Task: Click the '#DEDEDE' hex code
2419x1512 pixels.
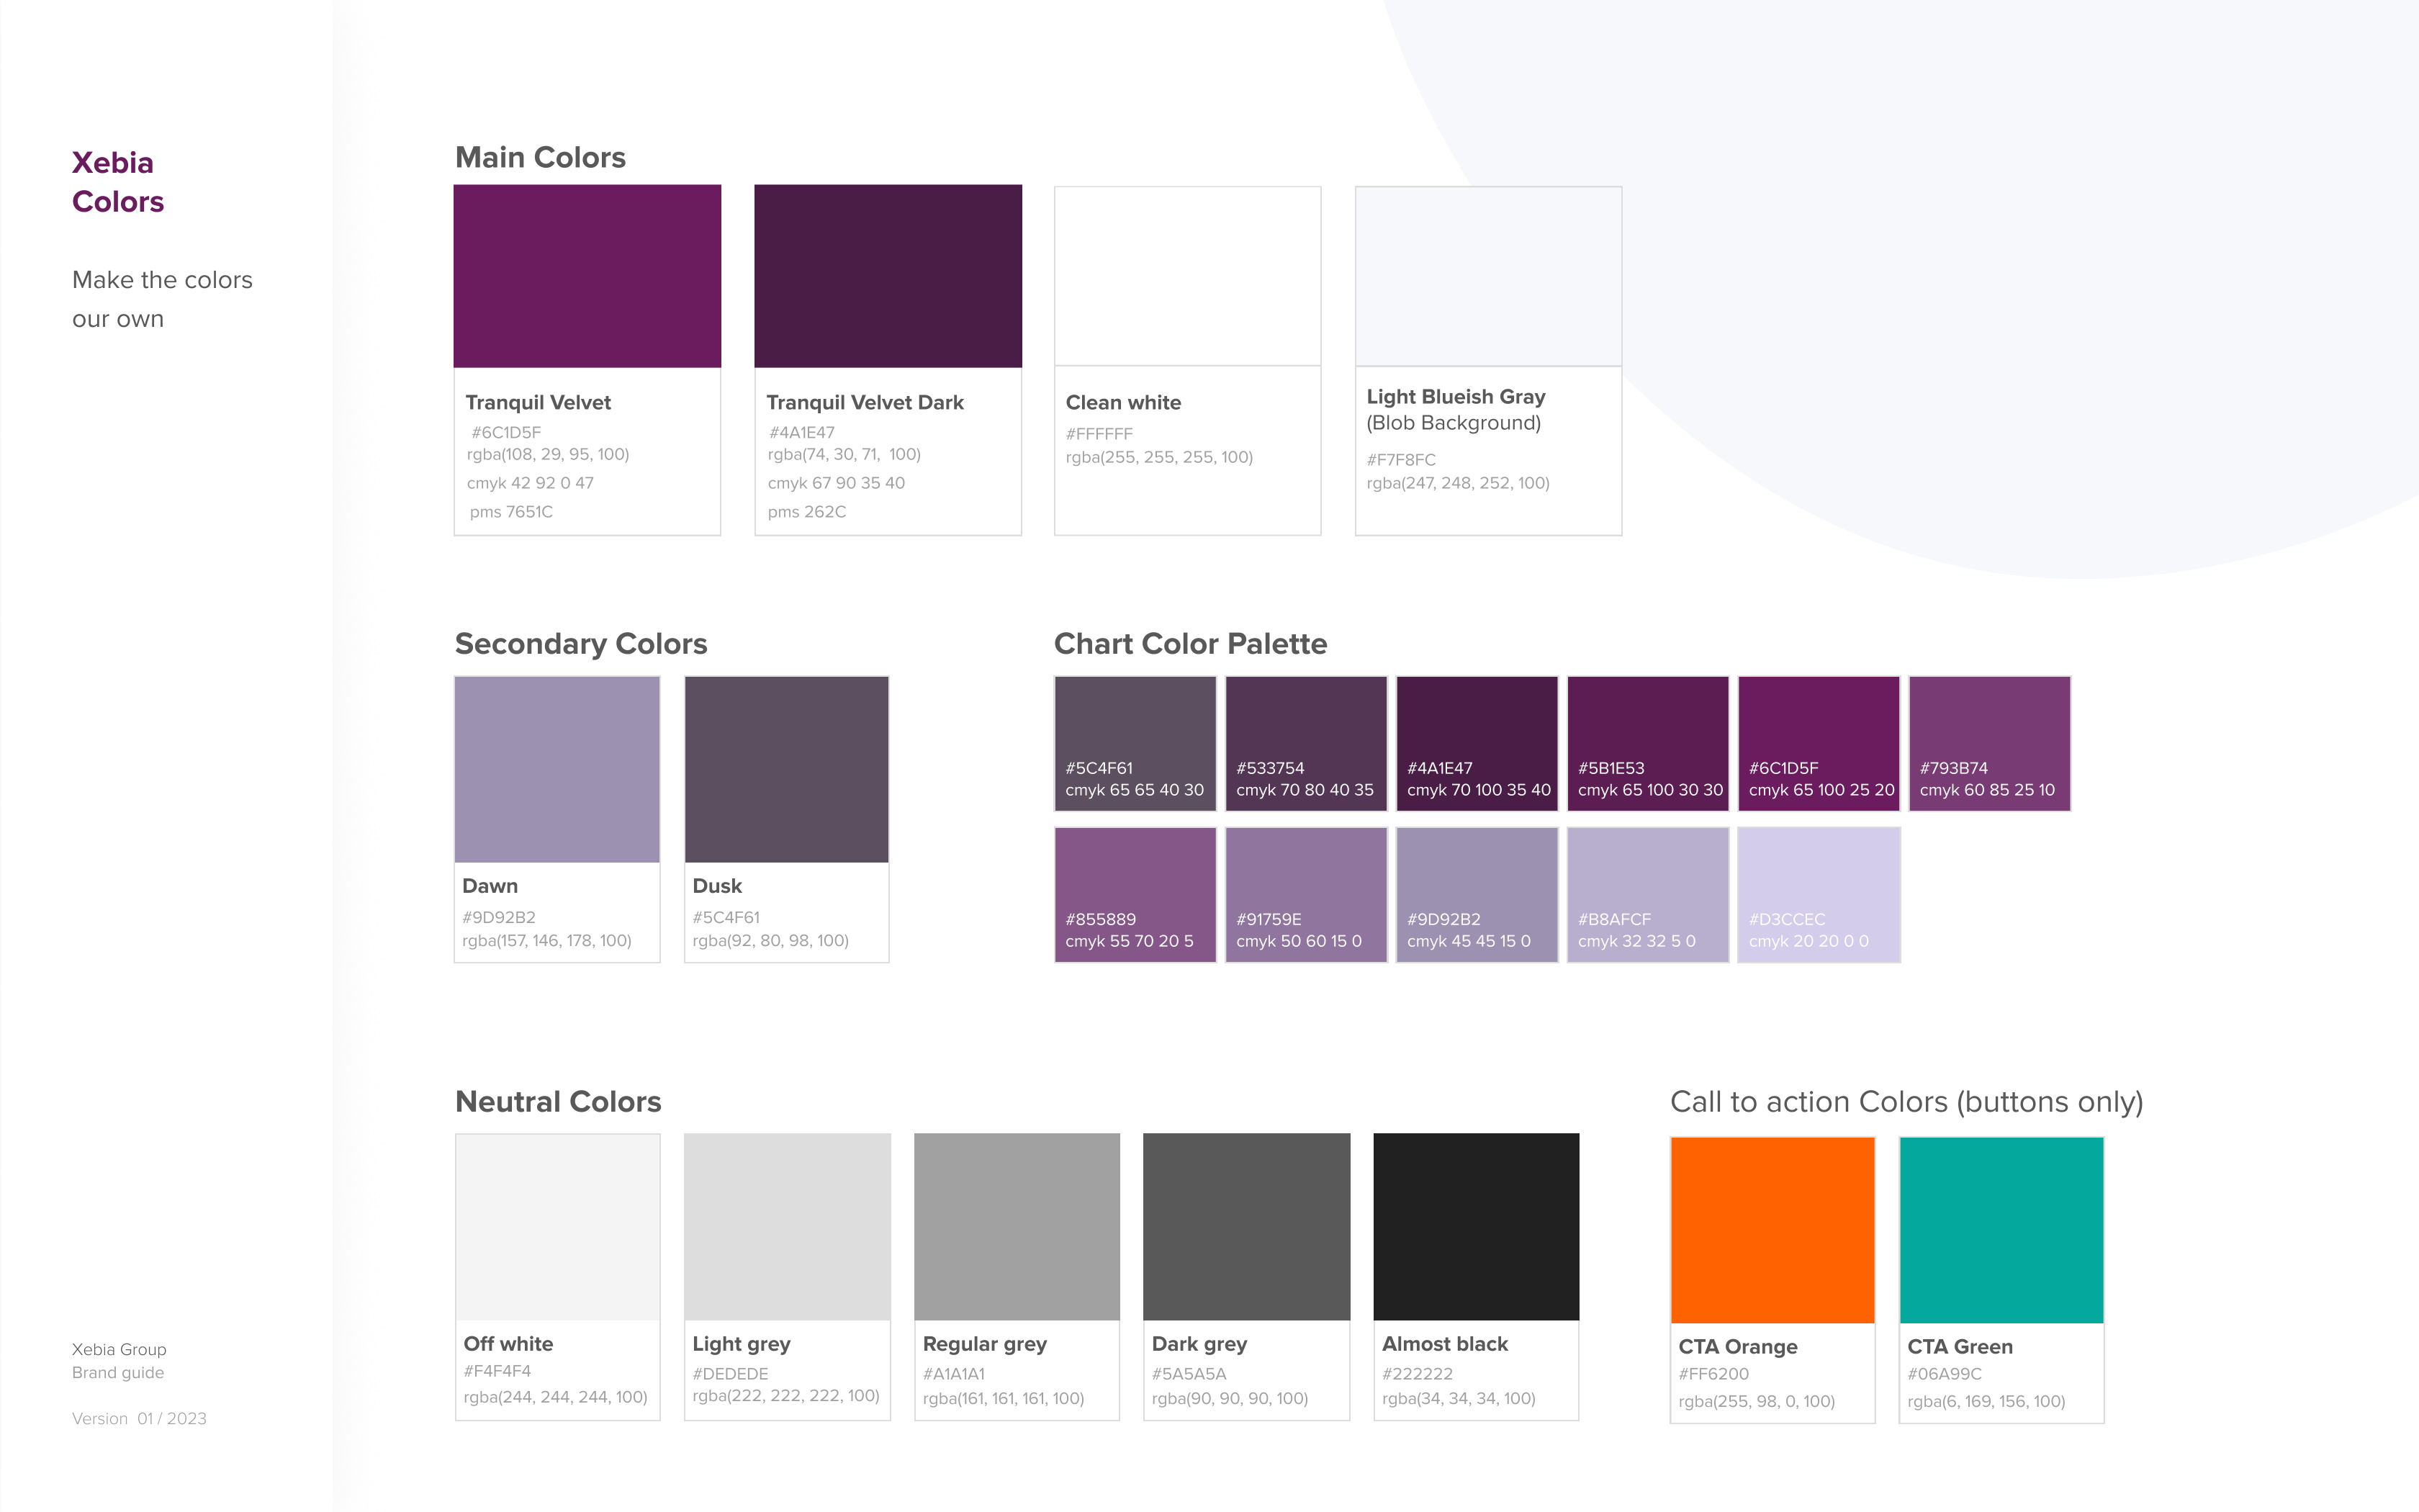Action: click(730, 1374)
